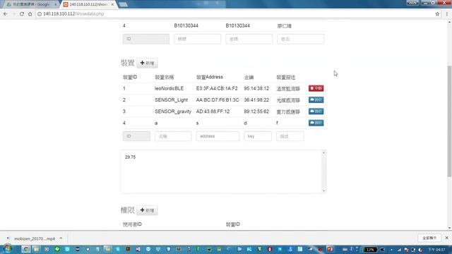Screen dimensions: 452x254
Task: Click address E3:3F:A4:CB:1A:F2
Action: point(217,88)
